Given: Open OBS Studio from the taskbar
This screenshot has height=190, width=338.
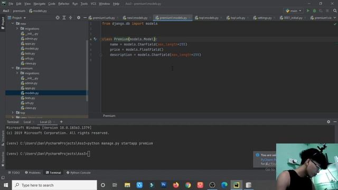Looking at the screenshot, I should tap(212, 185).
